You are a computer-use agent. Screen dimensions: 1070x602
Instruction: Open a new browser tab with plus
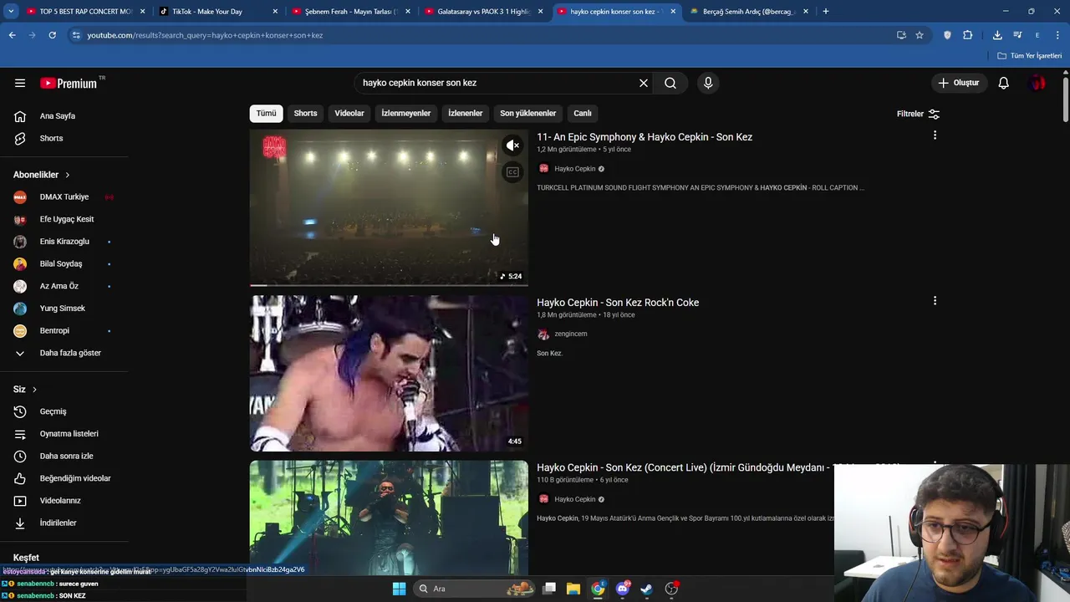pos(826,12)
